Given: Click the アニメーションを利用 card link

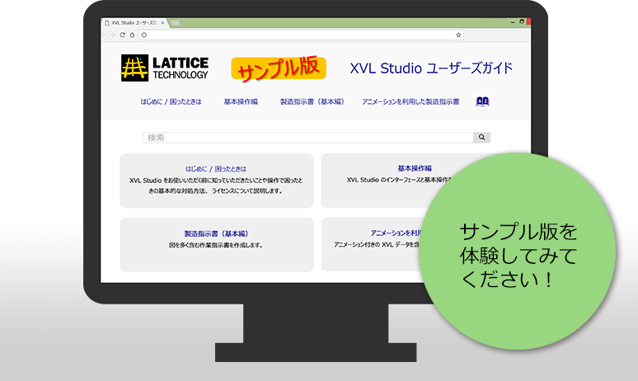Looking at the screenshot, I should [x=396, y=233].
